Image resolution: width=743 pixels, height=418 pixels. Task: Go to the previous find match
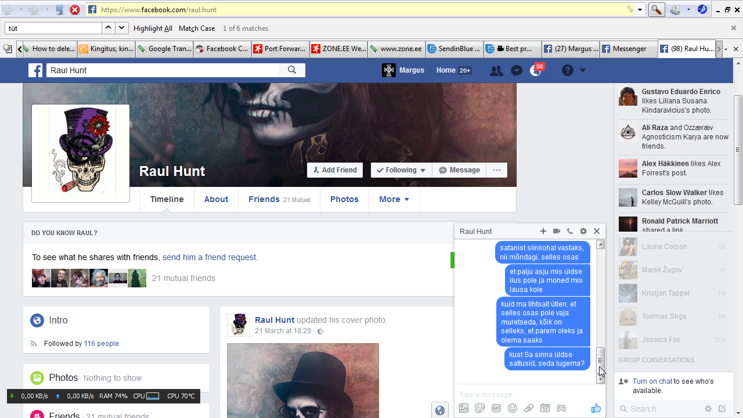click(x=108, y=28)
